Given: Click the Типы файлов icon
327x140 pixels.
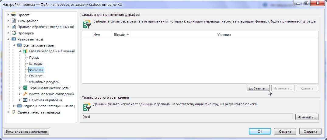Looking at the screenshot, I should tap(13, 21).
